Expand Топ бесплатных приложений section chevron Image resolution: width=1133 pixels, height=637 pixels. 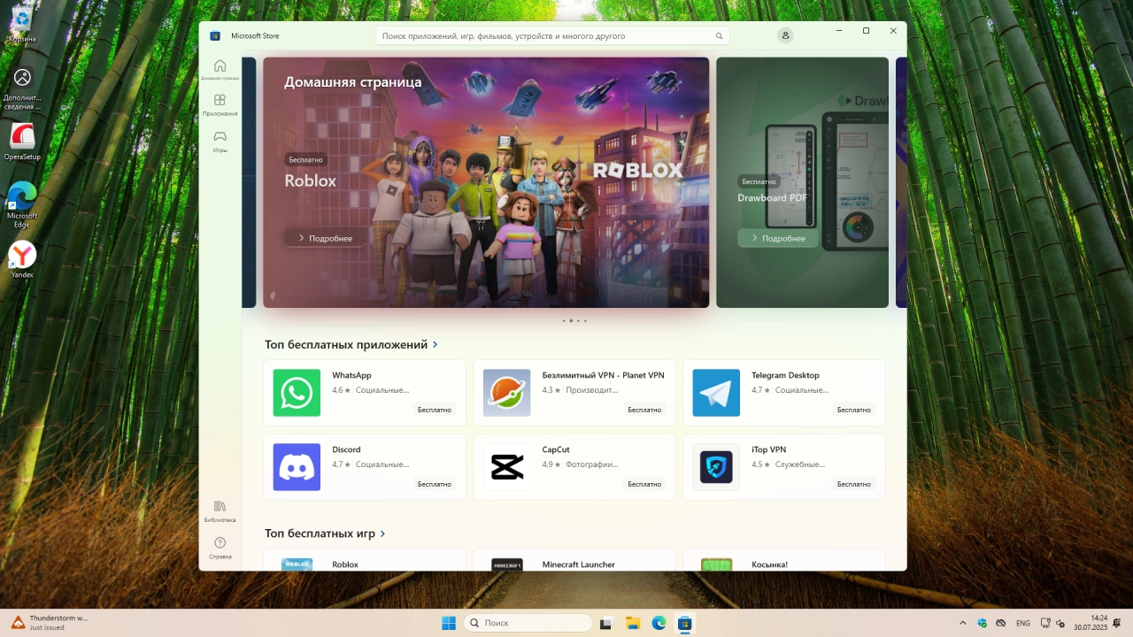coord(435,344)
